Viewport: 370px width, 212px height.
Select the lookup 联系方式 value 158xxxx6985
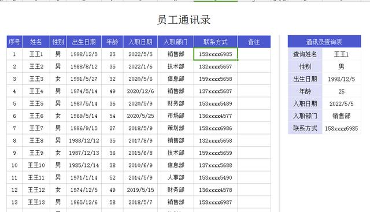click(x=342, y=128)
